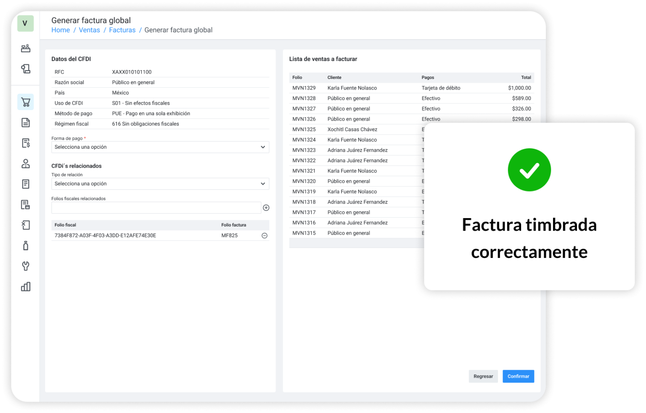
Task: Open the invoice with dollar sign icon
Action: 26,143
